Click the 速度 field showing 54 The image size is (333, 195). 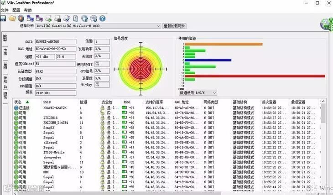point(56,64)
